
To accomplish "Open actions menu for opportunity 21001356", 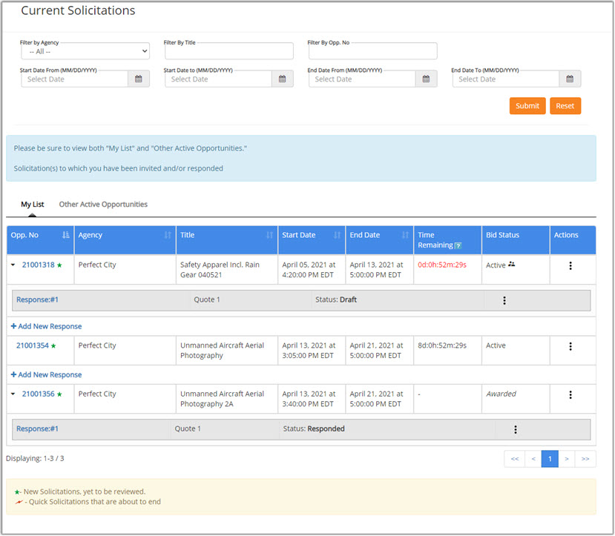I will point(570,395).
